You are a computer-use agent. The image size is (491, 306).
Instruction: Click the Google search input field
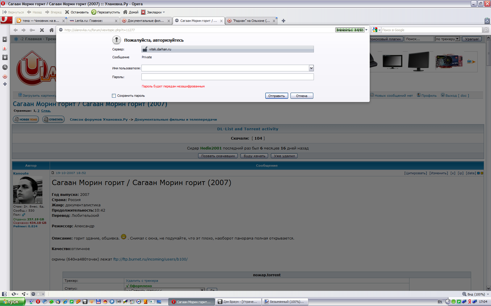point(432,30)
